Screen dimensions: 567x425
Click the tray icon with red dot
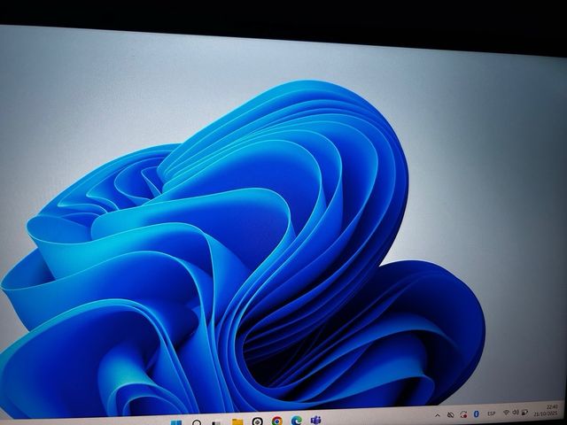click(x=462, y=414)
